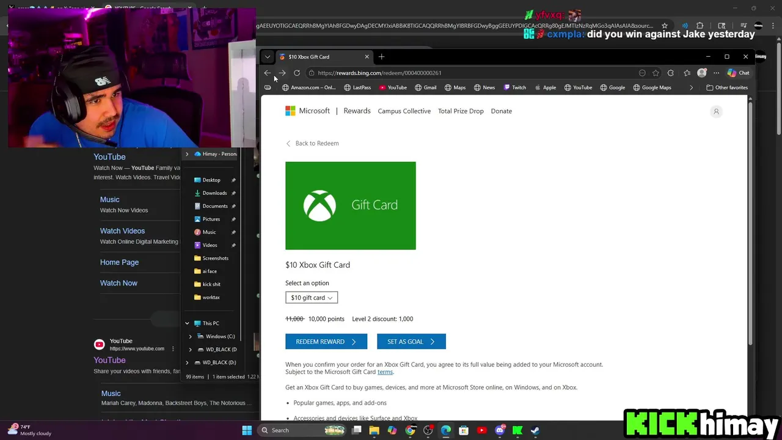
Task: Open Discord from the taskbar
Action: pos(500,430)
